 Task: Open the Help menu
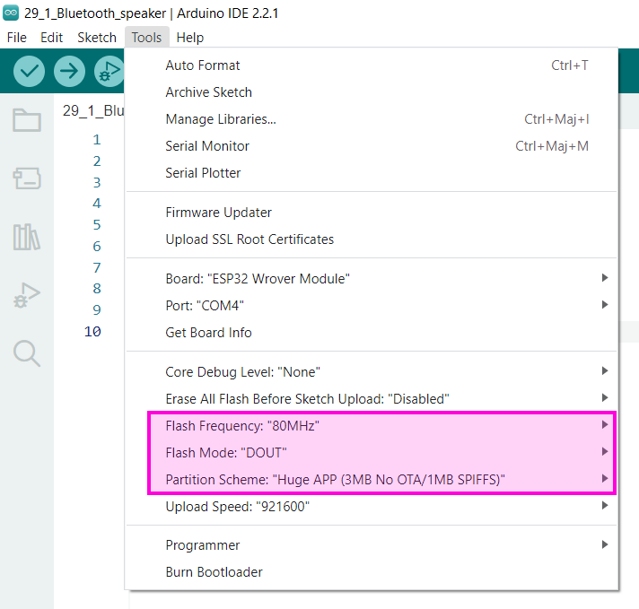[x=190, y=38]
